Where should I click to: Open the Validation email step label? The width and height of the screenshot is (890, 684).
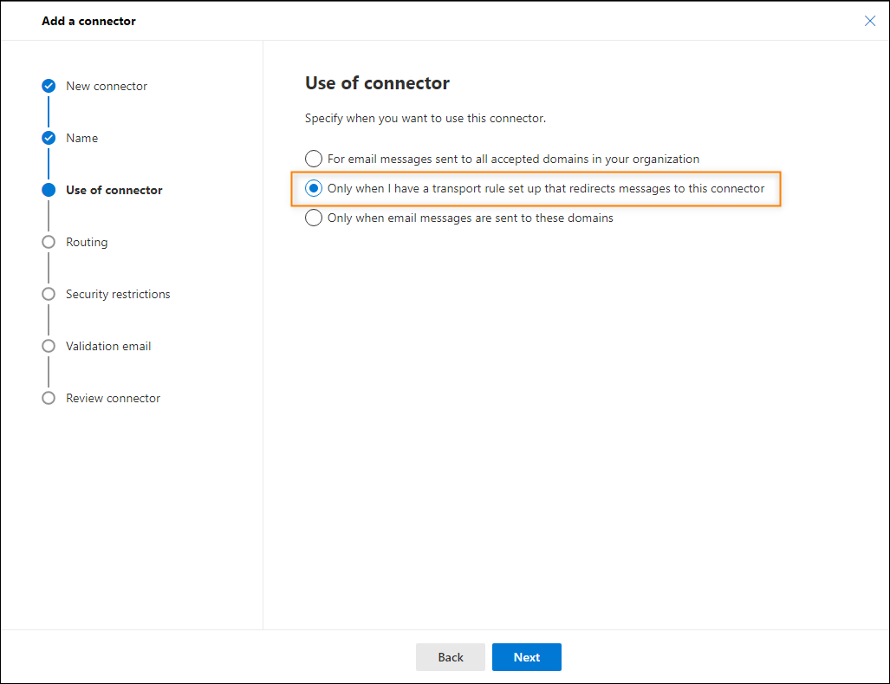click(x=107, y=346)
